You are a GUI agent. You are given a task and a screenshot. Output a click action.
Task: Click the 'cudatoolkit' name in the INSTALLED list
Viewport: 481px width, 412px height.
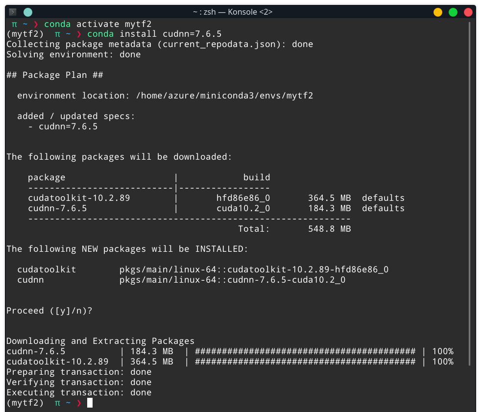pyautogui.click(x=47, y=269)
